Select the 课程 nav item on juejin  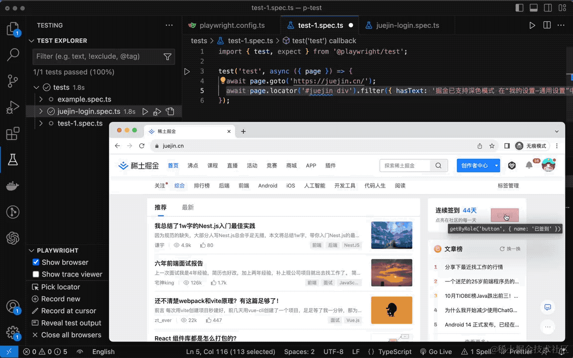click(212, 166)
